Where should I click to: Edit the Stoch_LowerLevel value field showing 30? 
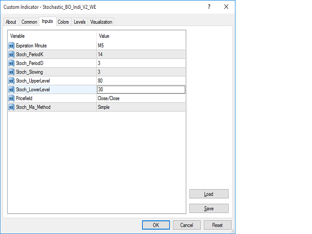coord(141,90)
